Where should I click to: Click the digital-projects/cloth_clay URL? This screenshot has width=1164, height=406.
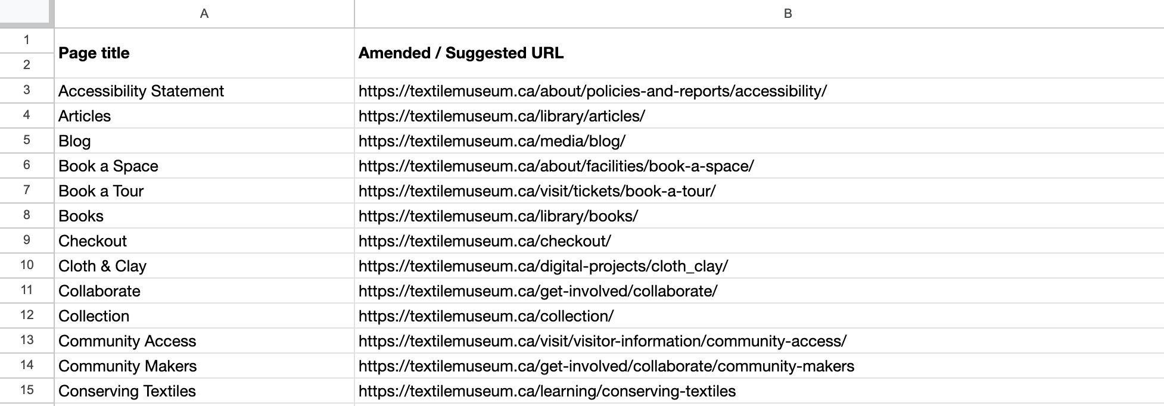(x=543, y=266)
